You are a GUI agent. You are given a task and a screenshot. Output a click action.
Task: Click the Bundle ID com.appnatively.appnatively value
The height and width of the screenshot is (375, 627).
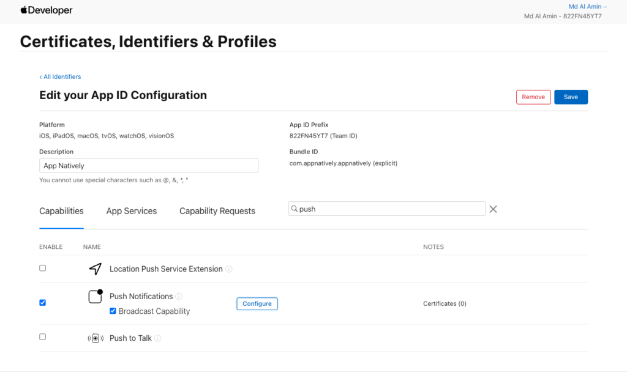[x=343, y=163]
